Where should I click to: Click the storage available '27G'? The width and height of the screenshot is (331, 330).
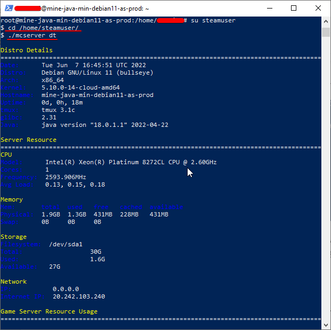pos(54,267)
